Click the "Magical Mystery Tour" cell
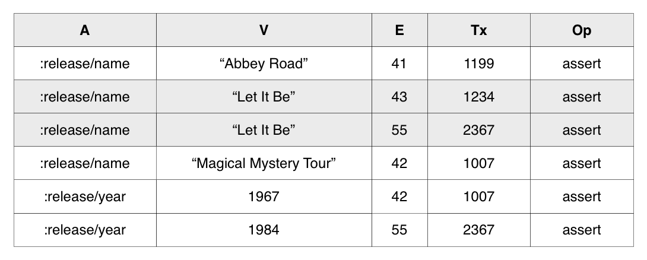647x260 pixels. [264, 163]
